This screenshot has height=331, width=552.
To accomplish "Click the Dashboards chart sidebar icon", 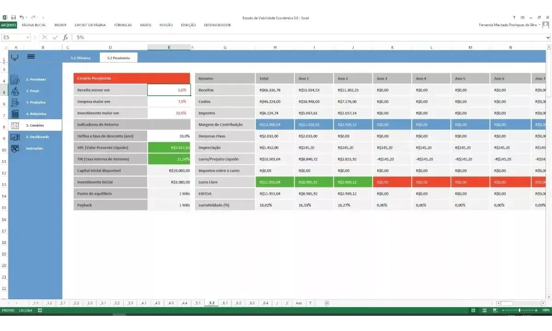I will 15,137.
